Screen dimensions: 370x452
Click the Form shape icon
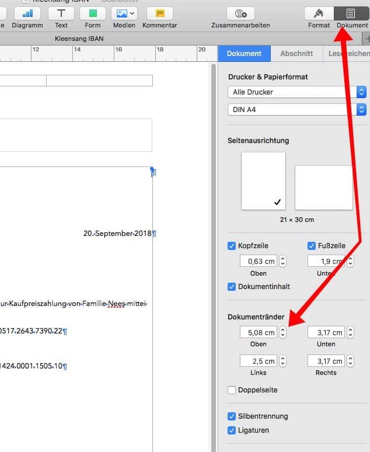[93, 13]
